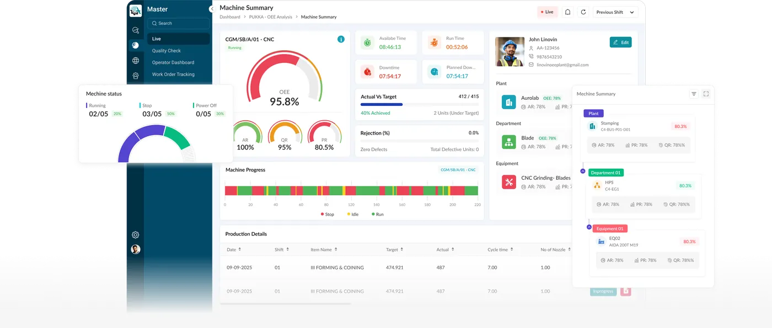Expand Mechine Summary panel to fullscreen
The image size is (772, 328).
[706, 94]
